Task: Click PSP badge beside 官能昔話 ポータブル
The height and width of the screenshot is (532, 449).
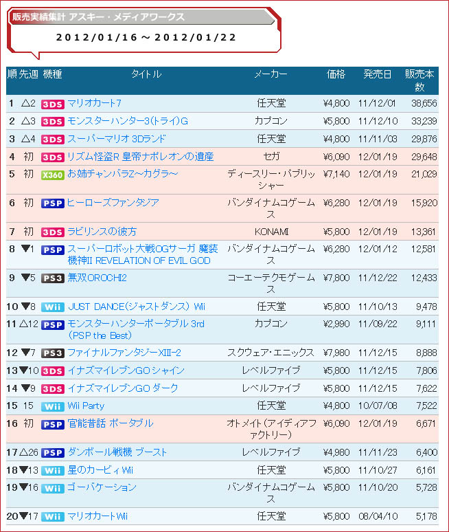Action: point(53,425)
